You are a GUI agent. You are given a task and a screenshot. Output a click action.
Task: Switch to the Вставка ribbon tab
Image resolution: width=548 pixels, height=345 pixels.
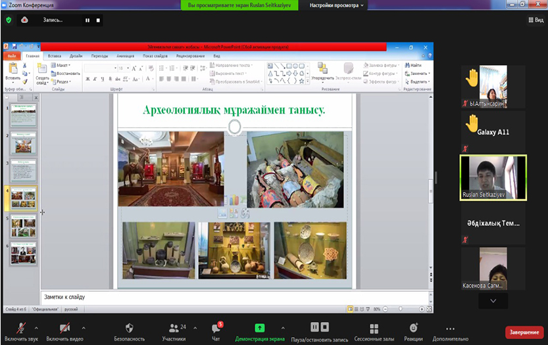click(x=55, y=57)
